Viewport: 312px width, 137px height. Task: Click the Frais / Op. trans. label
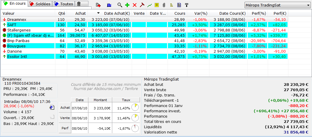[160, 95]
